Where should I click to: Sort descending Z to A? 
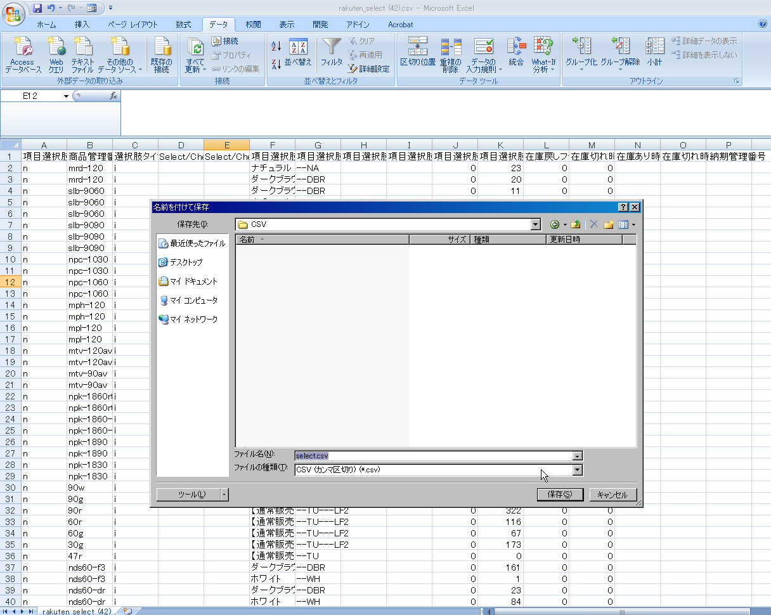tap(276, 63)
